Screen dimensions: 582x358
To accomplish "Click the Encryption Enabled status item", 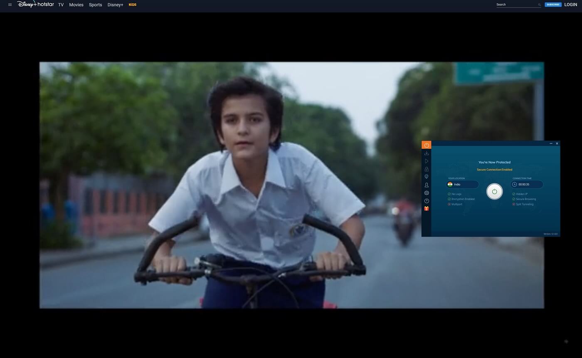I will coord(461,199).
